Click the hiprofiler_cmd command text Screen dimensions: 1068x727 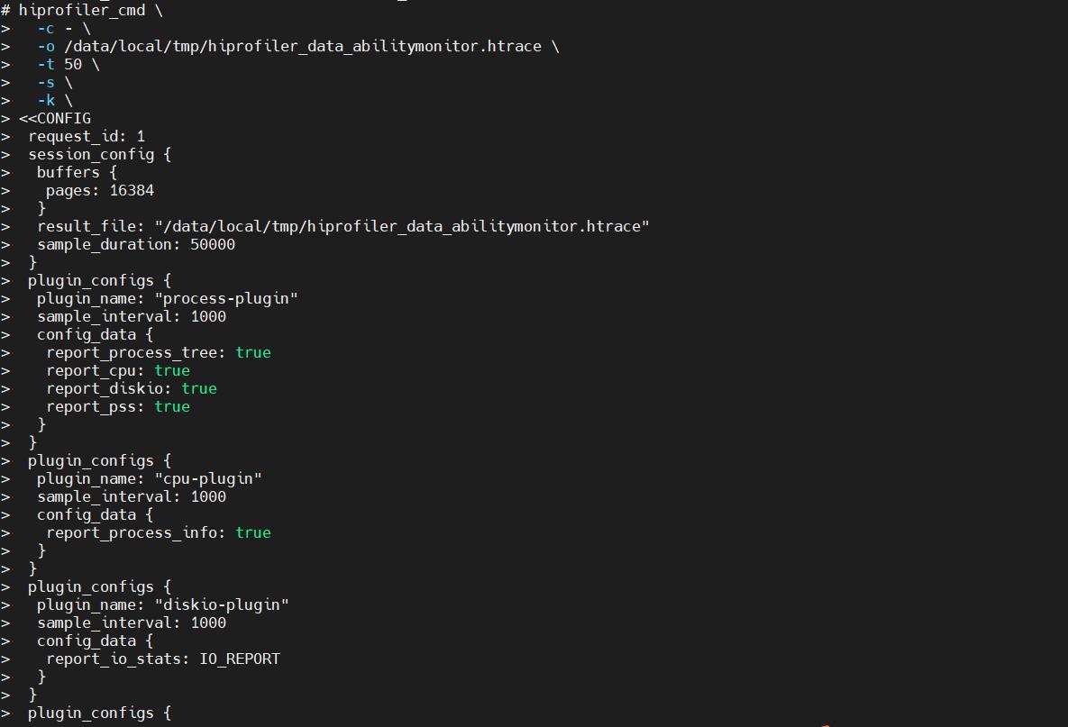(81, 11)
